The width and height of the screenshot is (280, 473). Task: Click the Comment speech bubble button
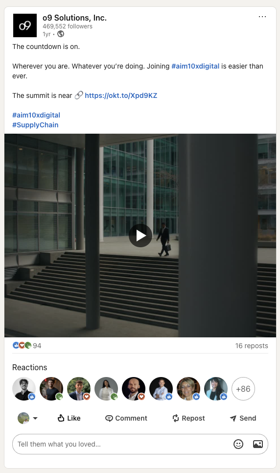click(x=126, y=418)
